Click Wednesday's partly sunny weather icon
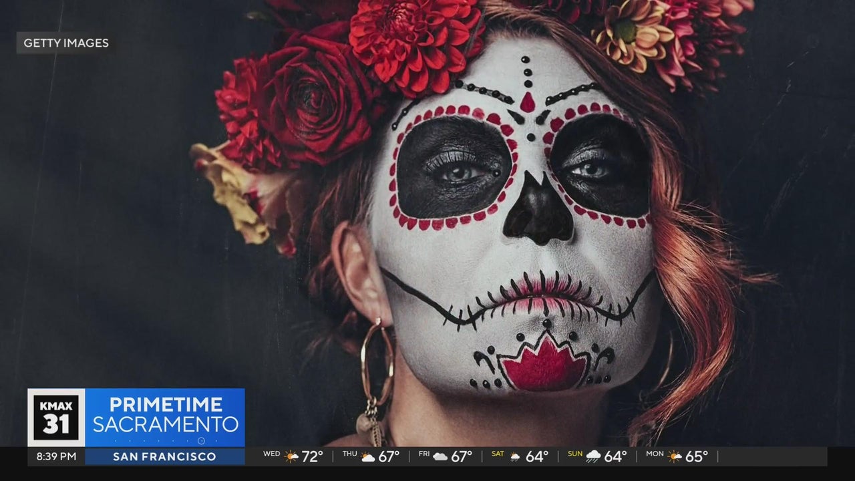Image resolution: width=855 pixels, height=481 pixels. click(291, 457)
